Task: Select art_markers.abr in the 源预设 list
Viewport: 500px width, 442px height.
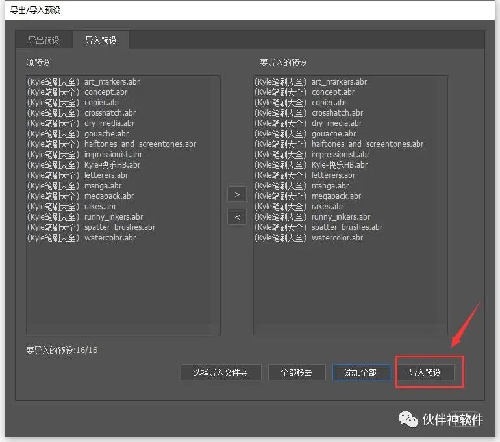Action: coord(84,82)
